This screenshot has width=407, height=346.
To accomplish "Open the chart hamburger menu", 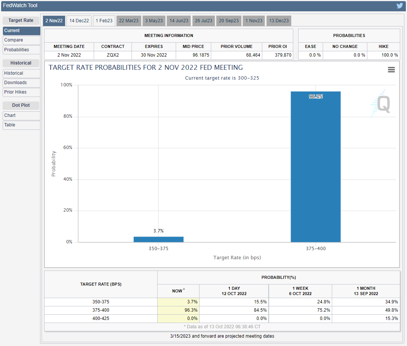I will [x=391, y=70].
